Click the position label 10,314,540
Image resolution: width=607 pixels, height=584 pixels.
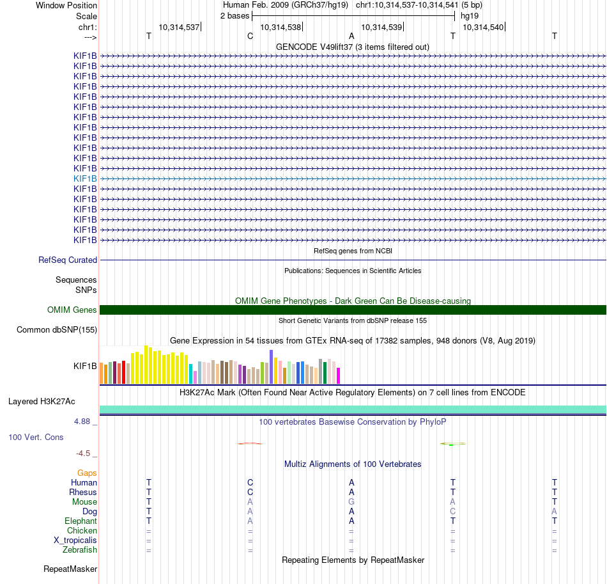pyautogui.click(x=484, y=27)
